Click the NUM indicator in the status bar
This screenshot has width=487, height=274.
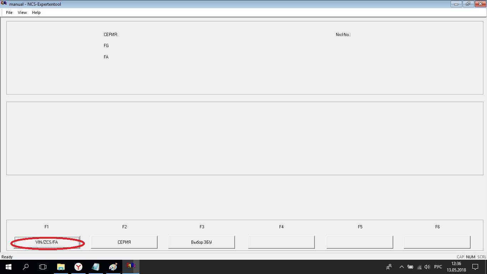click(471, 257)
